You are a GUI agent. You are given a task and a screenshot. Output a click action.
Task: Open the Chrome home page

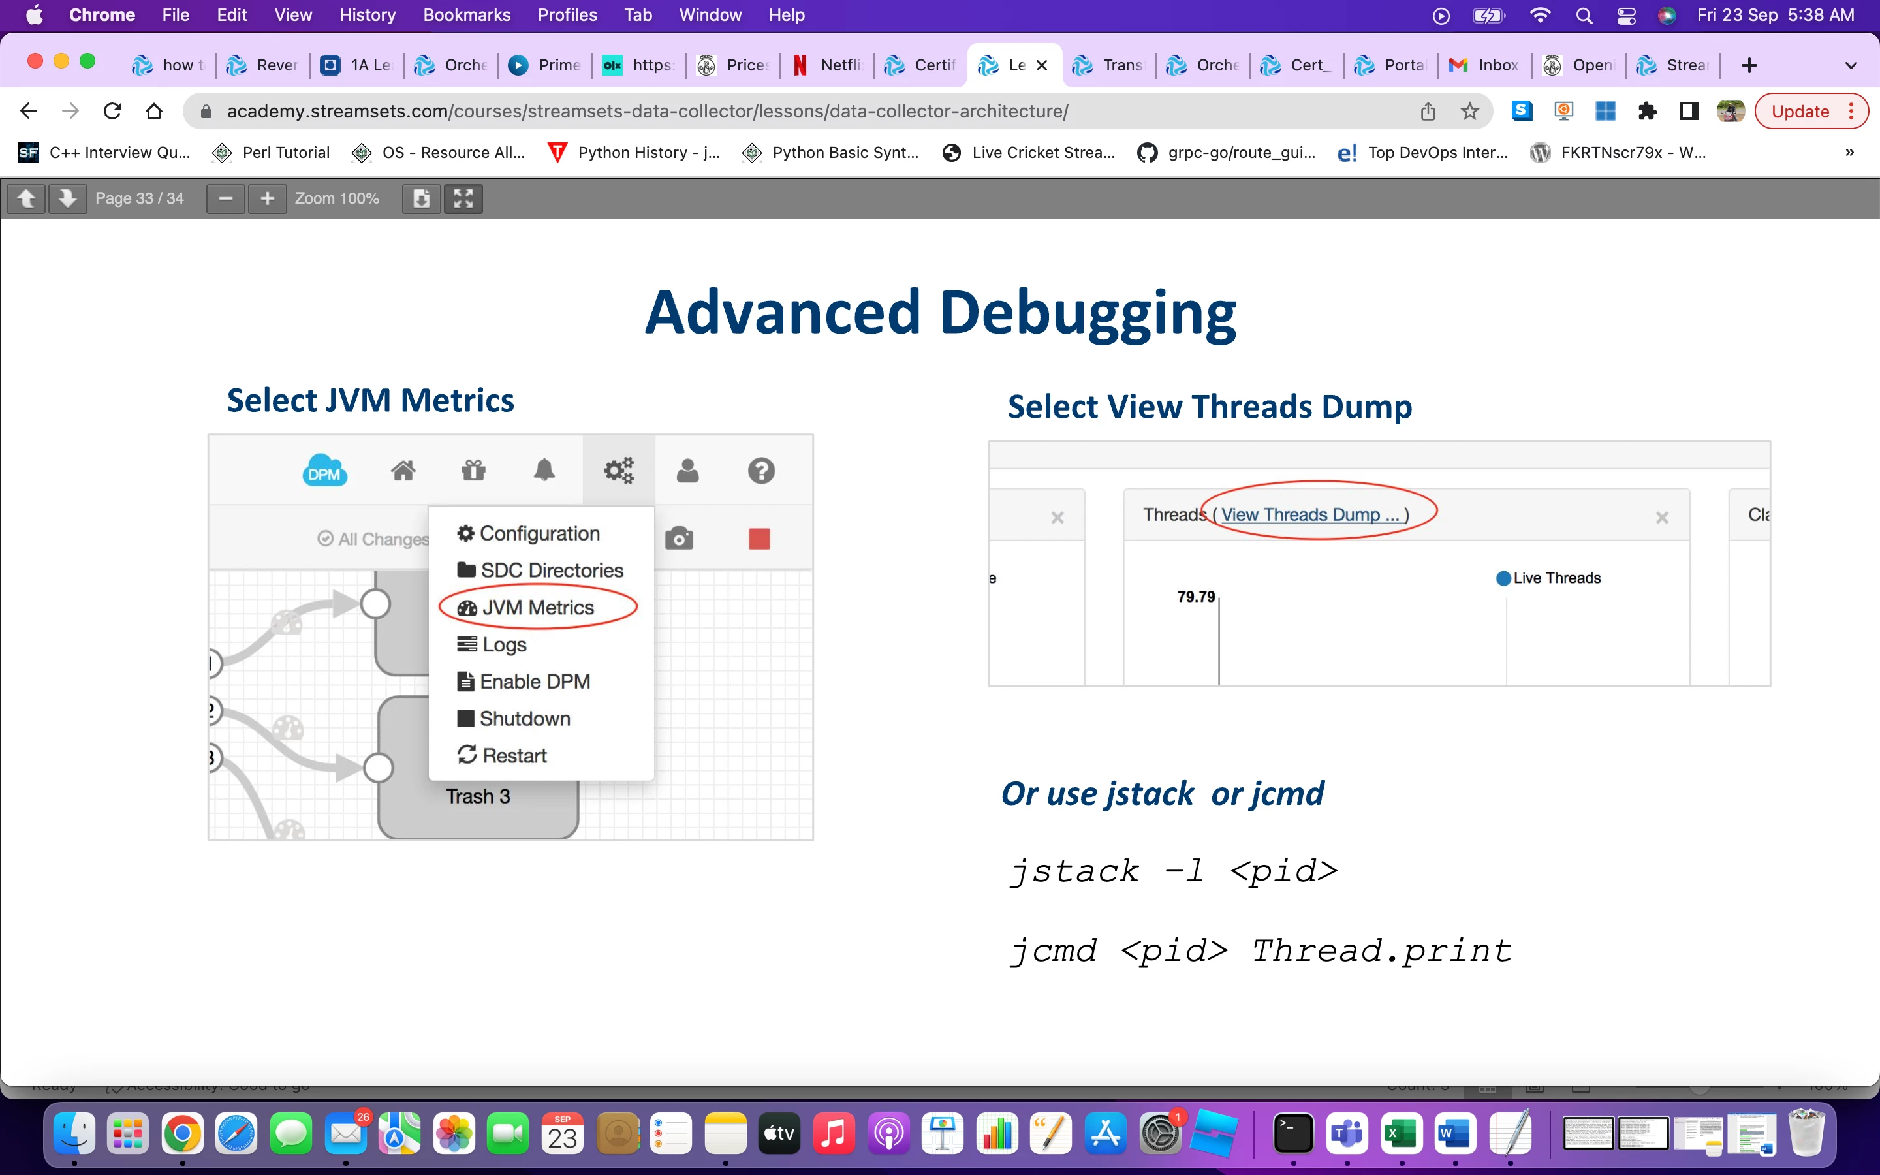pyautogui.click(x=154, y=110)
